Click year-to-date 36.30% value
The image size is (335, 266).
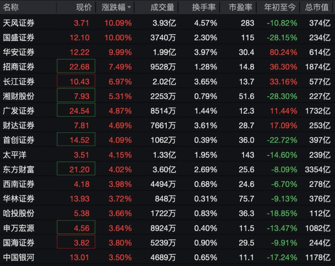click(283, 67)
